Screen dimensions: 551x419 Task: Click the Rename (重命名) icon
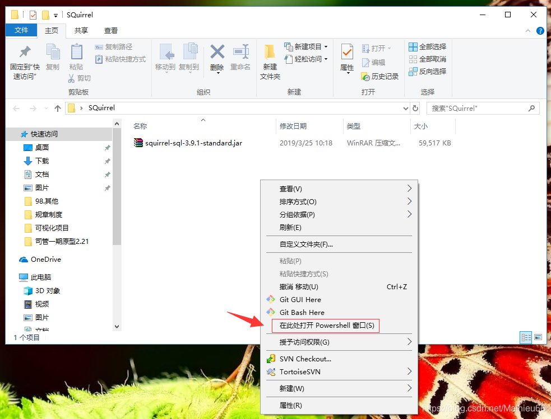coord(241,51)
